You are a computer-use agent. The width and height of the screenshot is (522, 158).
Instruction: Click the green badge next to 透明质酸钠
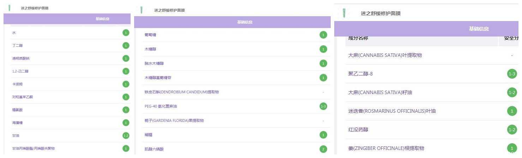click(126, 58)
